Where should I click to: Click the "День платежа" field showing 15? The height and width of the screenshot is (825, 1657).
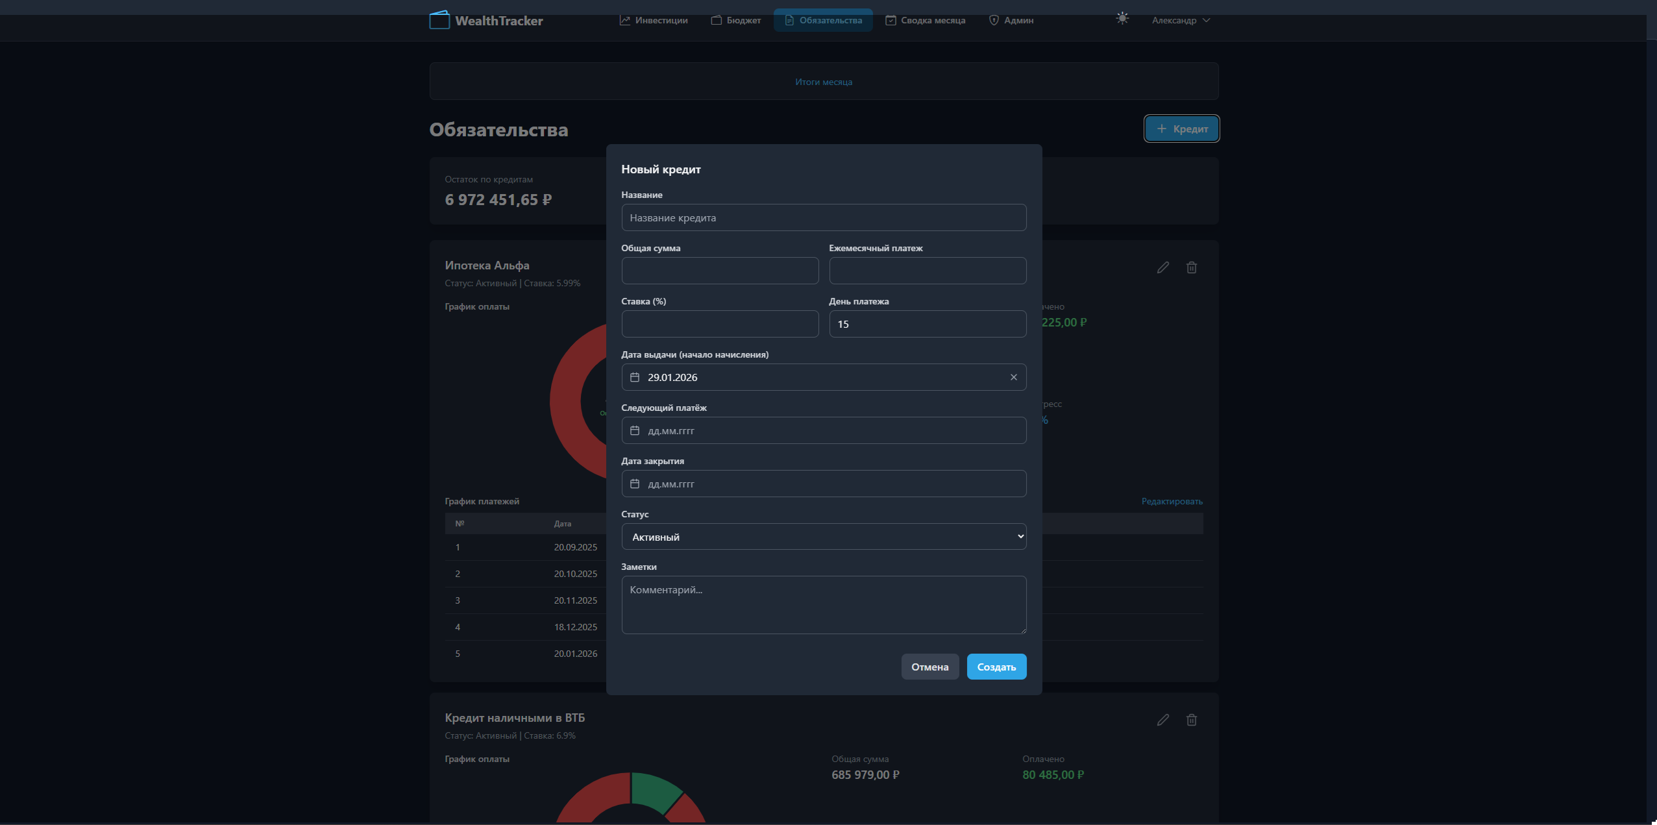point(927,324)
